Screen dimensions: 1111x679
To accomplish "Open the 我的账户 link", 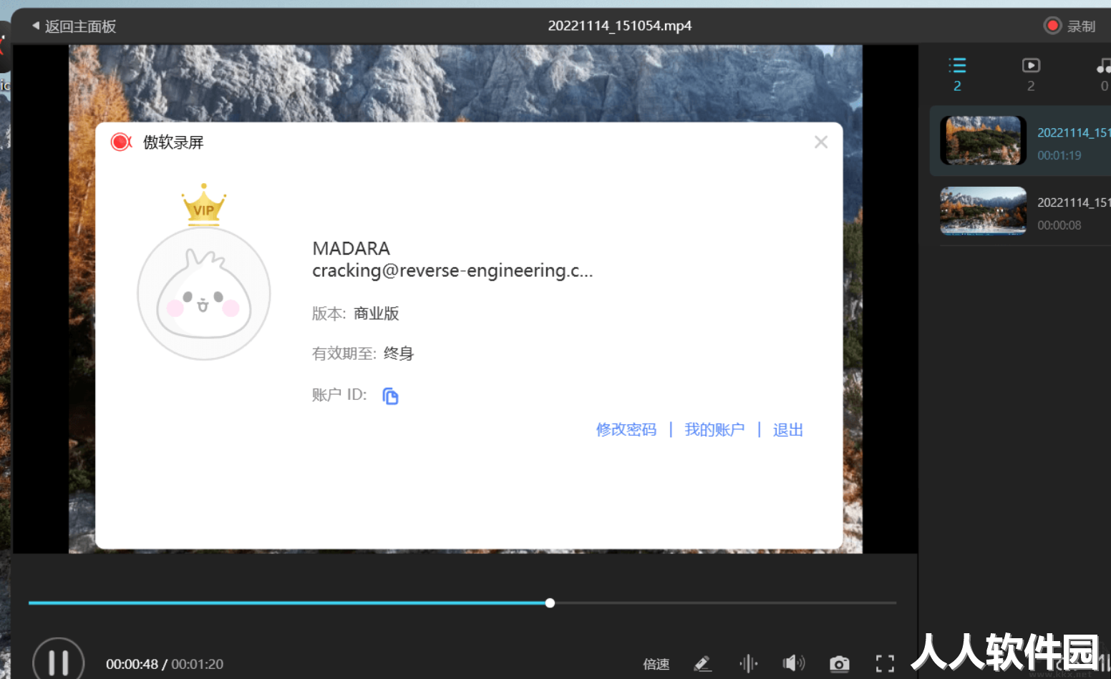I will (714, 429).
